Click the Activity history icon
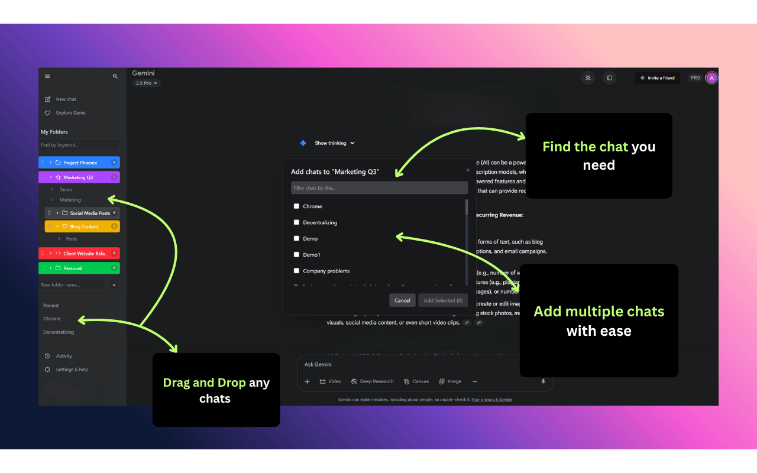This screenshot has width=757, height=473. point(48,356)
